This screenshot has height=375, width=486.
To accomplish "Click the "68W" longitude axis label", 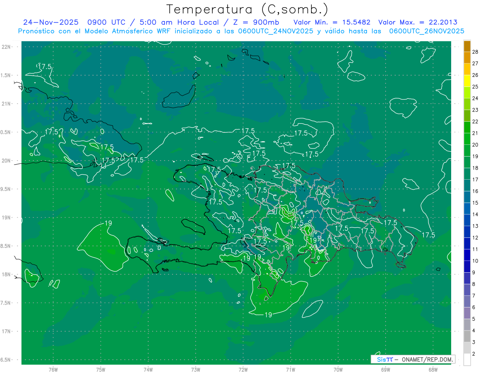I will (433, 370).
